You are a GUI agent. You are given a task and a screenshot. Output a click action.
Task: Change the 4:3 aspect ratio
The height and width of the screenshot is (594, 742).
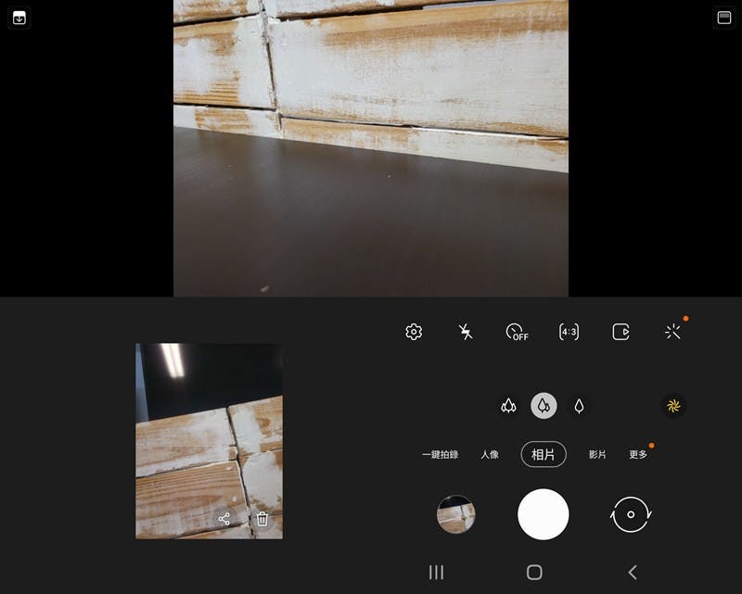(569, 332)
